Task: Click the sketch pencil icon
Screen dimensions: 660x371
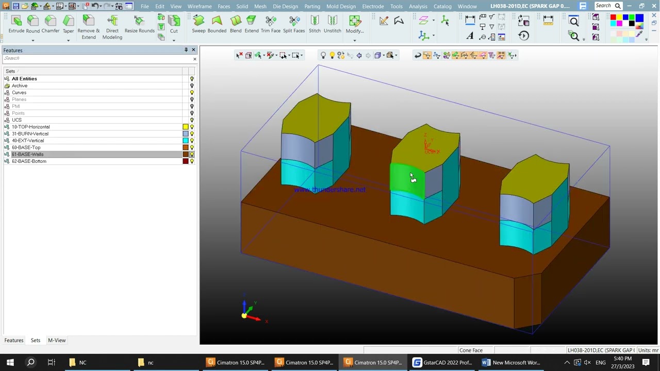Action: (x=384, y=21)
